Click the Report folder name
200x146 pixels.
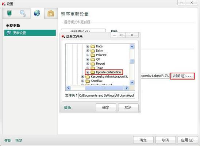(x=100, y=64)
